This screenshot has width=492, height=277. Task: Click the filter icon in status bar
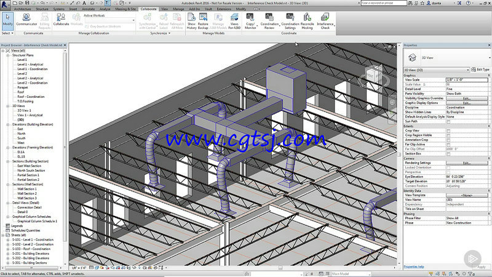tap(470, 274)
